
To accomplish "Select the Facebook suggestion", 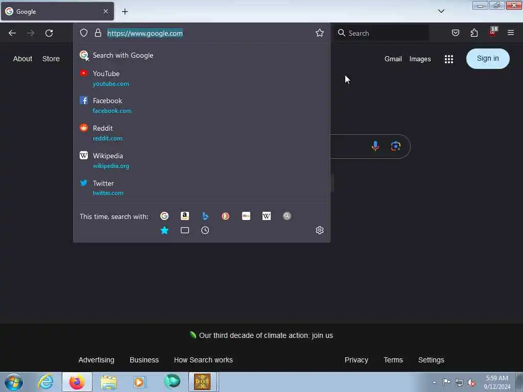I will (x=201, y=105).
